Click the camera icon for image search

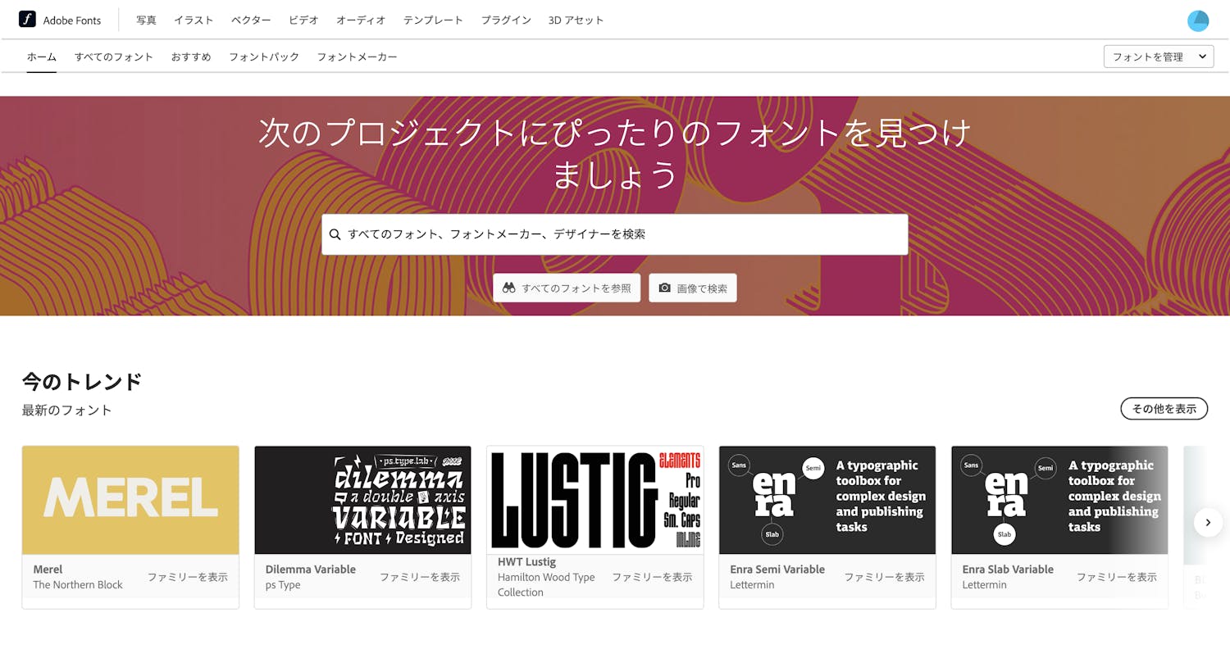pos(664,288)
